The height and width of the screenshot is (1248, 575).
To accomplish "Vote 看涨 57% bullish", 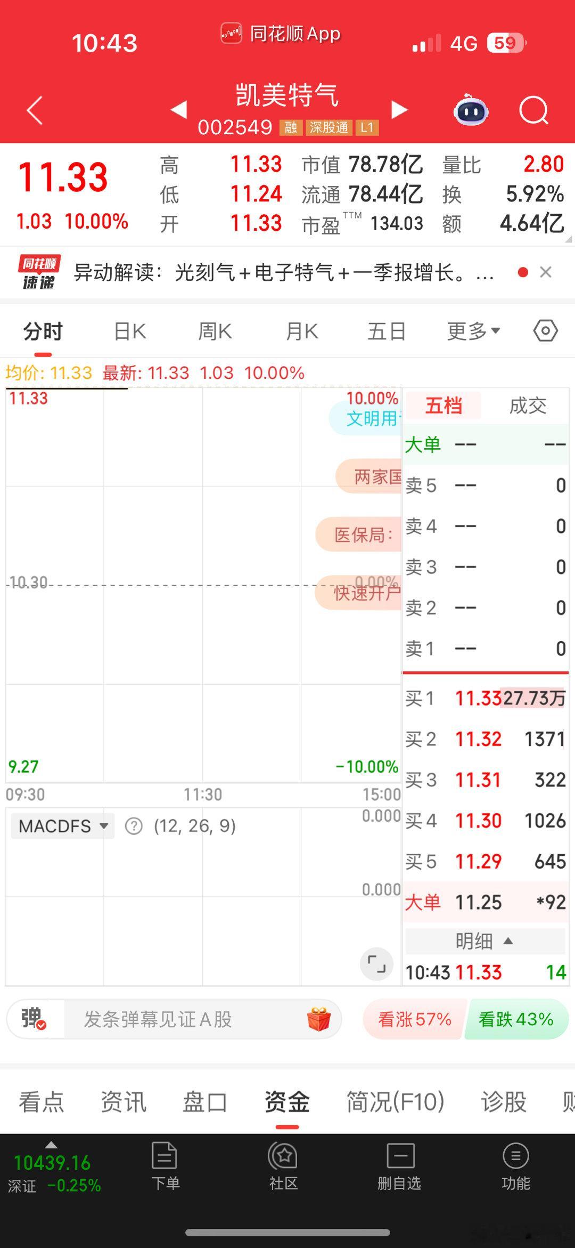I will tap(414, 1019).
